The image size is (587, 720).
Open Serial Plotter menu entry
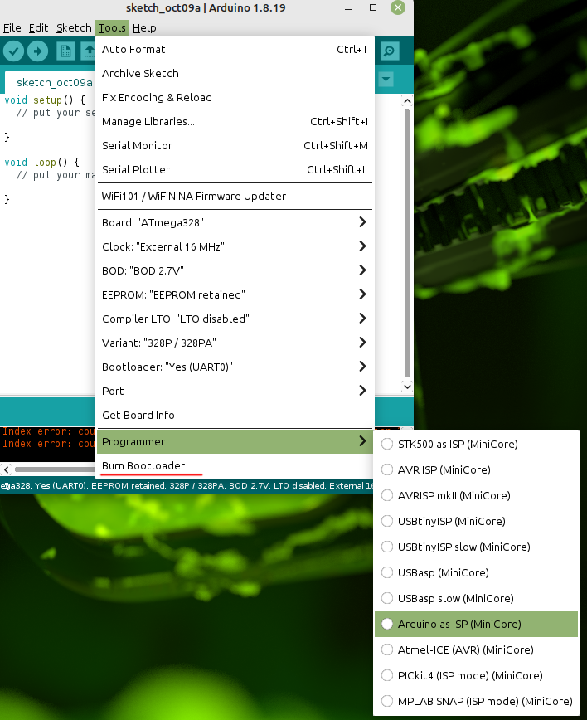235,169
